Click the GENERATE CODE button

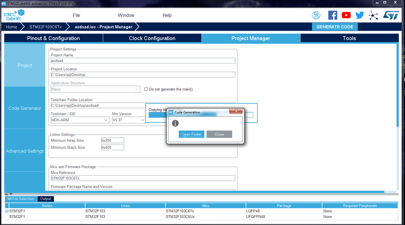click(x=335, y=27)
